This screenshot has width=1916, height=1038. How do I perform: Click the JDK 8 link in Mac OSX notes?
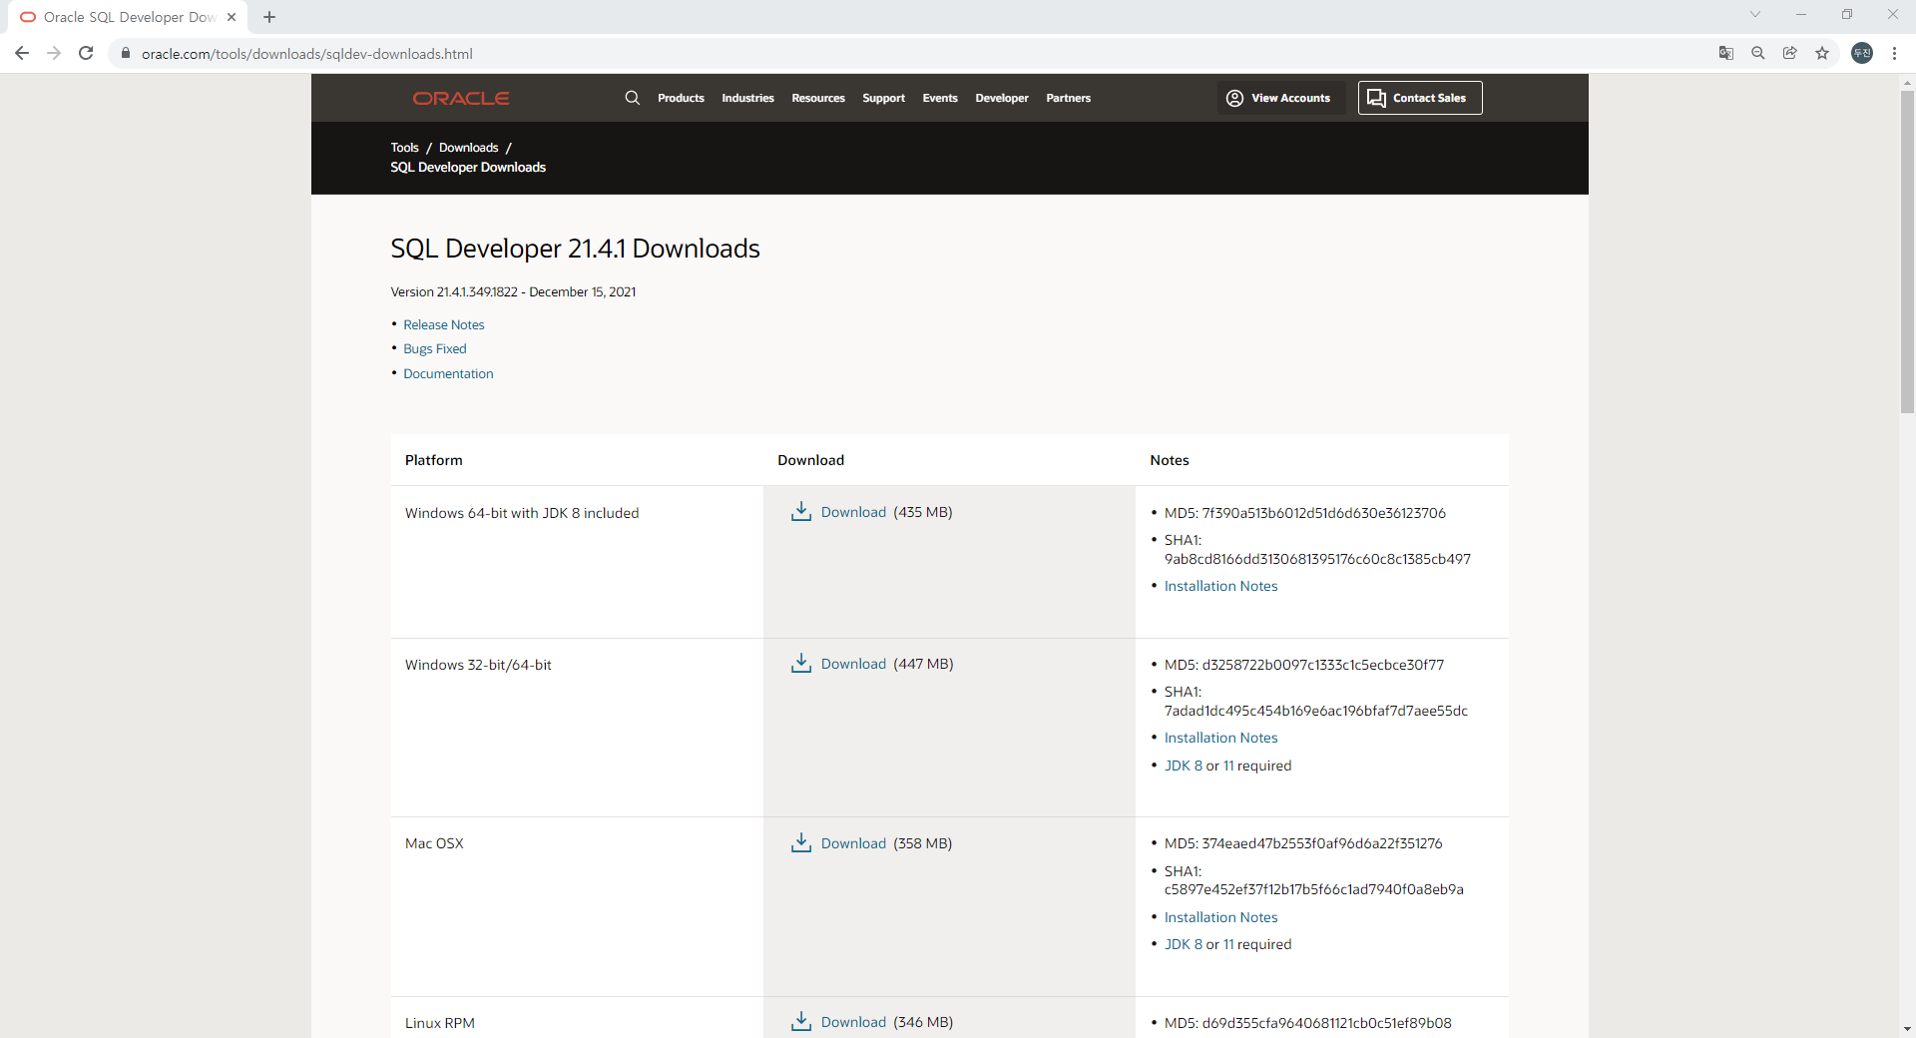coord(1184,944)
